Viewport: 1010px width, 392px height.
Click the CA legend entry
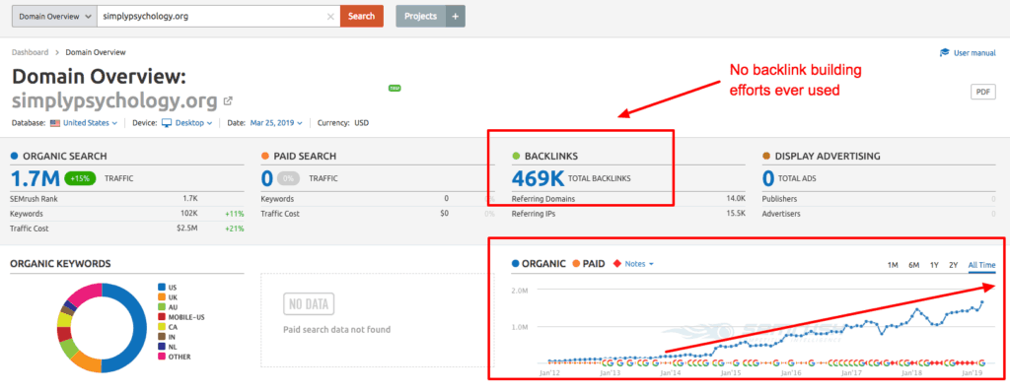point(167,327)
